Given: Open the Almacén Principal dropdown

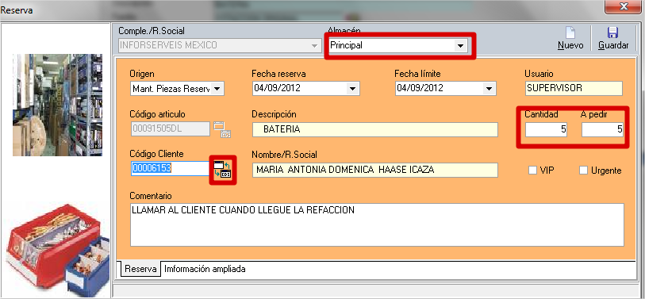Looking at the screenshot, I should [x=460, y=46].
